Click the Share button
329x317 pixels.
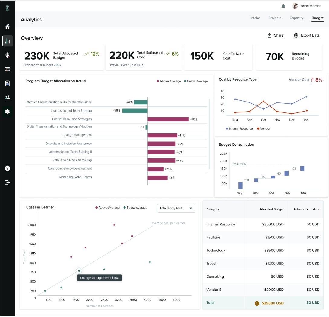[275, 36]
